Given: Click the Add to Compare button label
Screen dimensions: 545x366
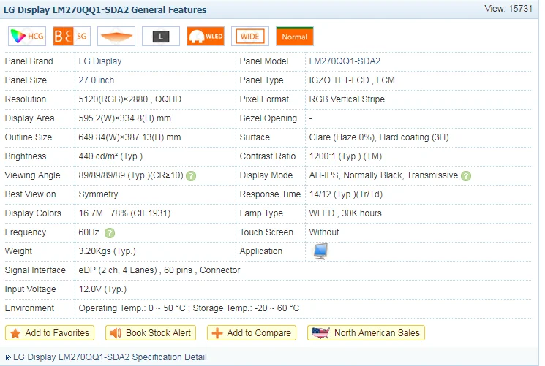Looking at the screenshot, I should pyautogui.click(x=259, y=332).
